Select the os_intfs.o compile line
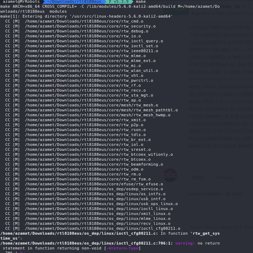Viewport: 253px width, 253px height. coord(85,194)
